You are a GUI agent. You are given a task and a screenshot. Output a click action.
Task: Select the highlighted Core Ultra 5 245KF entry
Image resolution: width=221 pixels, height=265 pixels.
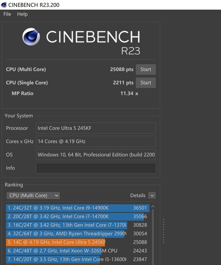(x=77, y=242)
